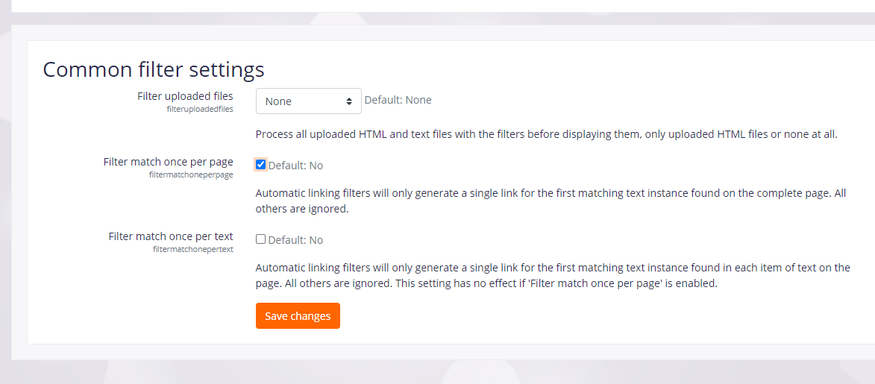Click the Default: None text
The image size is (875, 384).
398,100
